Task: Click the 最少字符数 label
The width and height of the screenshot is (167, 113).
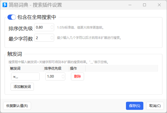Action: coord(21,39)
